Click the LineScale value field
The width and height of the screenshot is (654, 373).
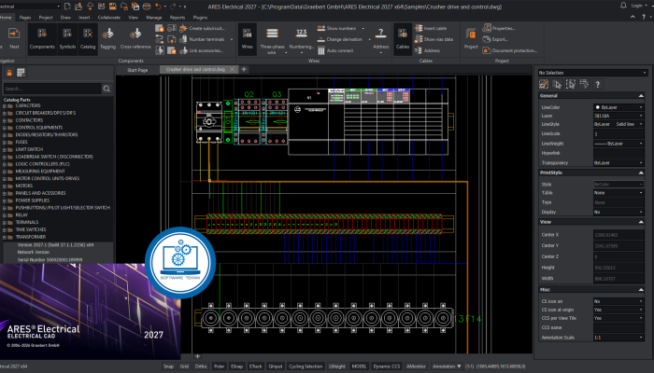click(x=618, y=134)
